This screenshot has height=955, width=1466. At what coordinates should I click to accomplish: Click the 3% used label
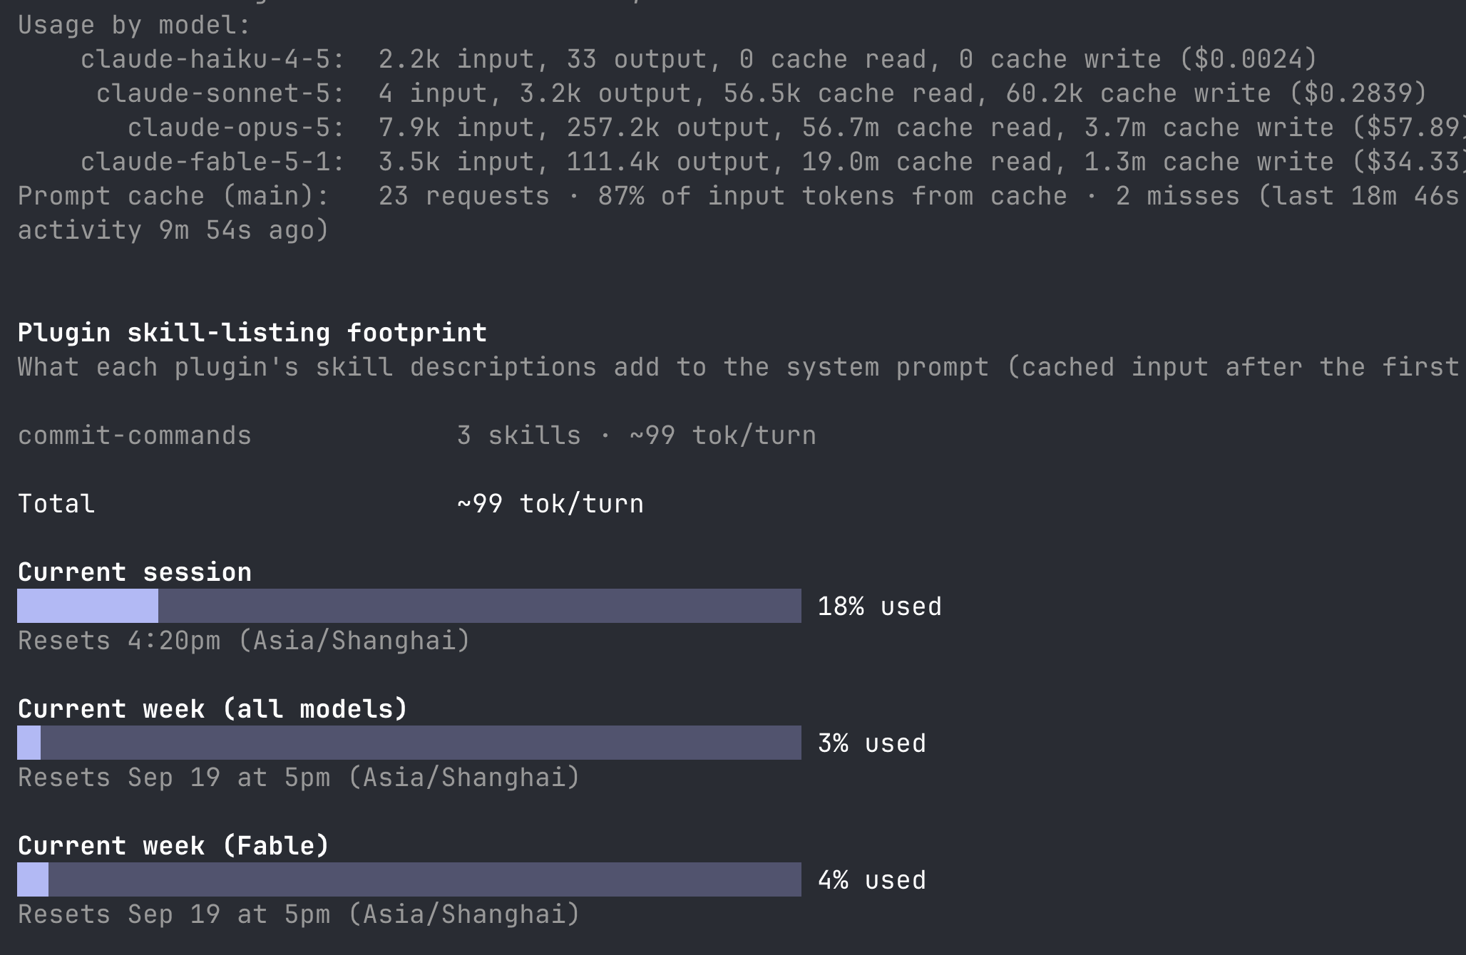(872, 743)
